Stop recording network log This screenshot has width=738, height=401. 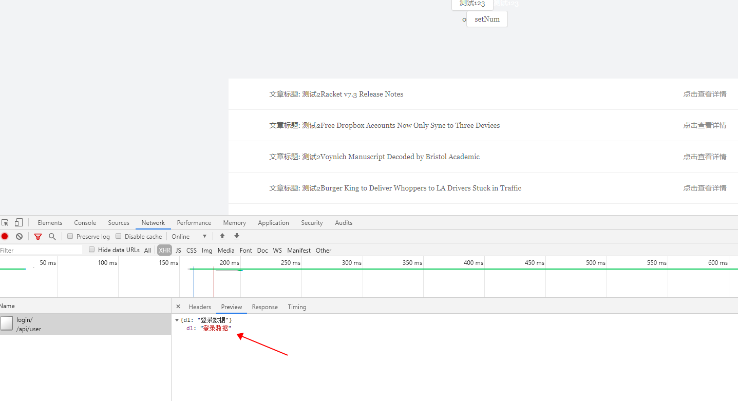click(x=5, y=236)
